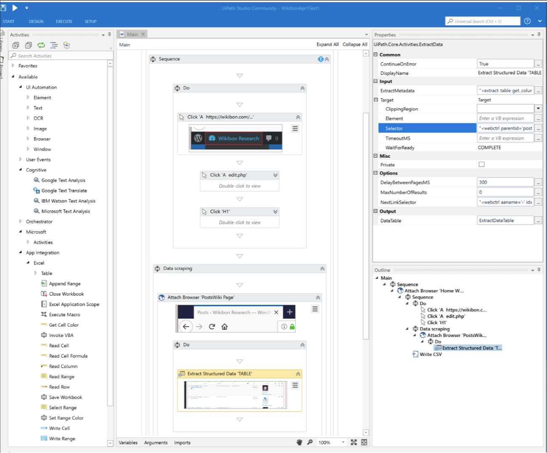Expand Click 'H1' activity
This screenshot has width=547, height=453.
coord(275,212)
